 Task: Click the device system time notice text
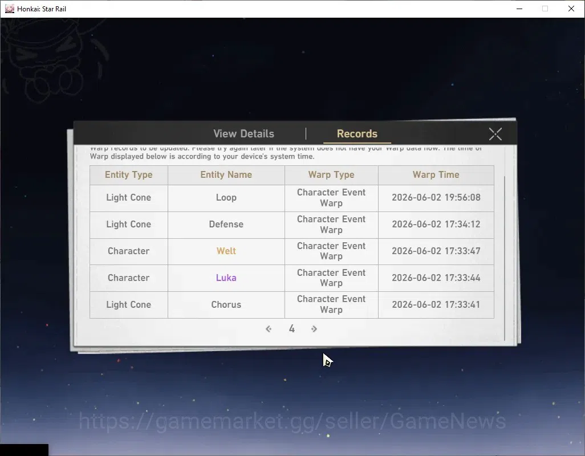click(x=286, y=153)
